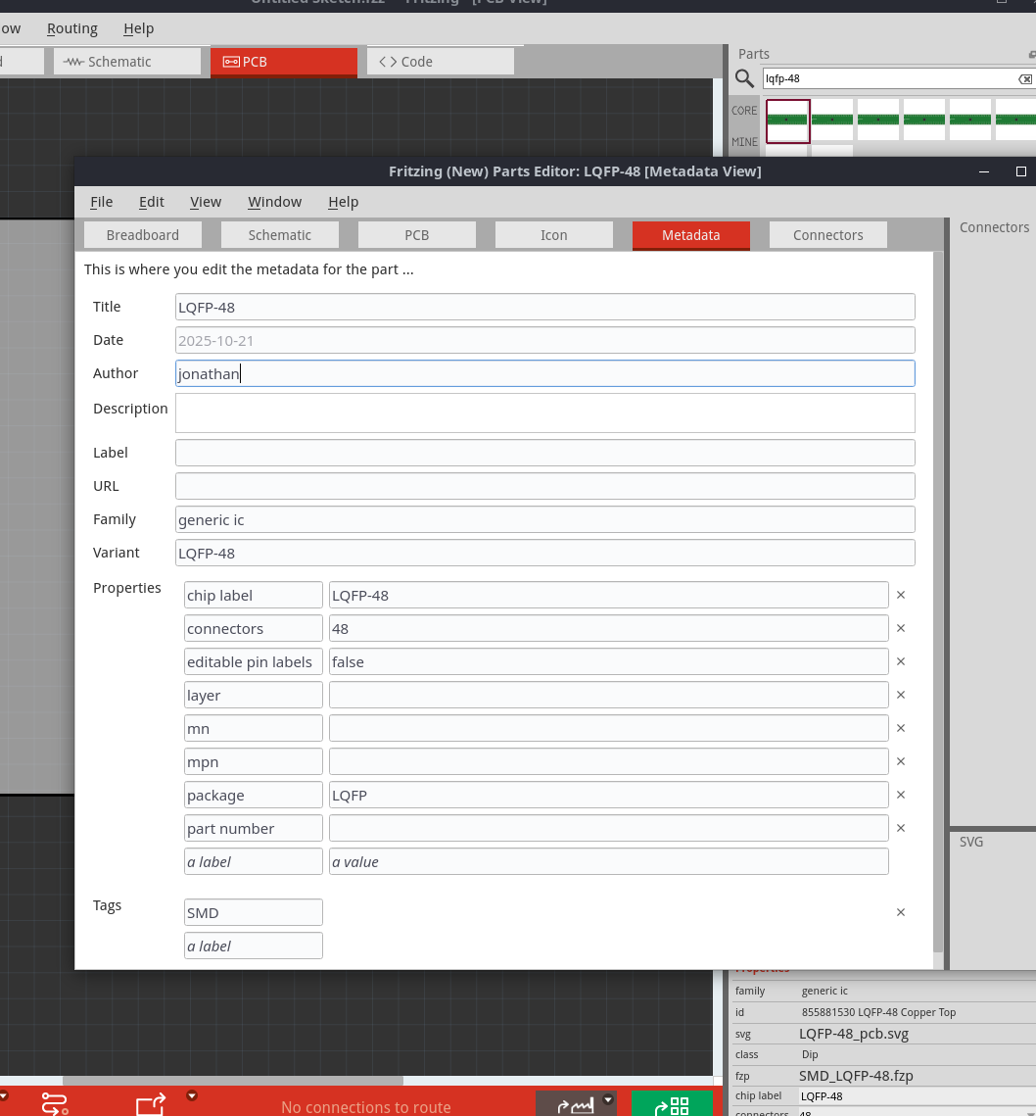Open the Breadboard tab in Parts Editor
The height and width of the screenshot is (1116, 1036).
[x=143, y=235]
